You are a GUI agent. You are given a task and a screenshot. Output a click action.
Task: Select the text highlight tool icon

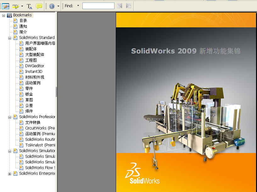pos(16,6)
